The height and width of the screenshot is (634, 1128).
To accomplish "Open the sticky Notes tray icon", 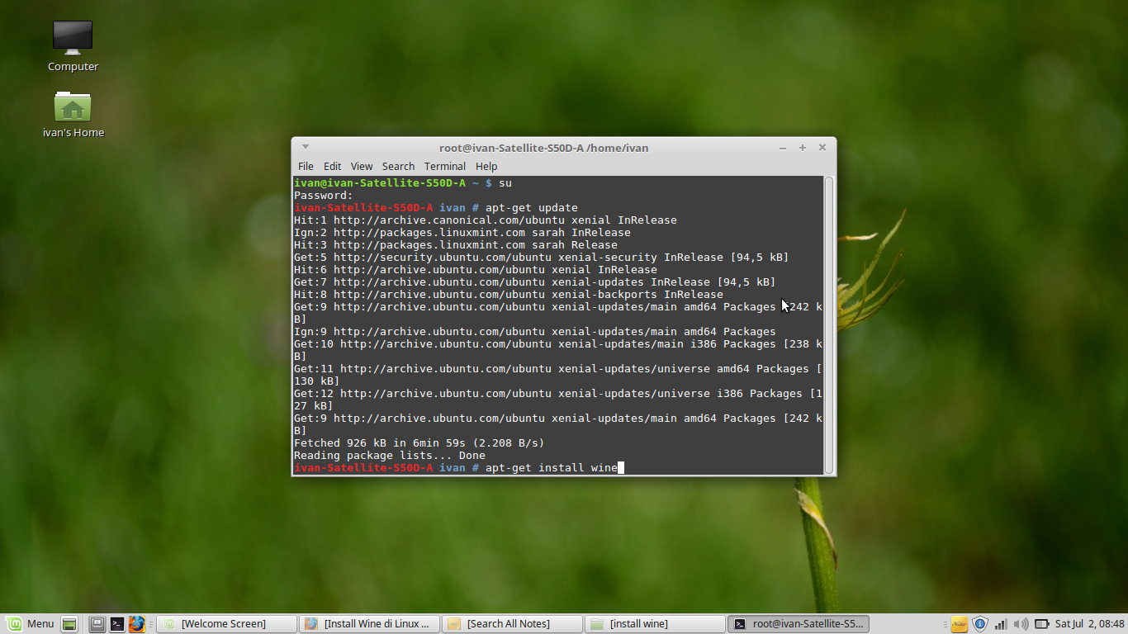I will (x=960, y=623).
